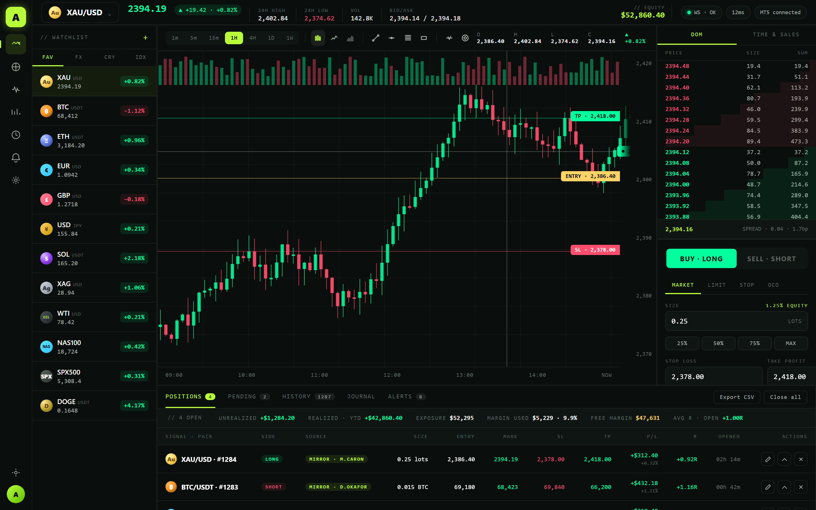The width and height of the screenshot is (816, 510).
Task: Switch chart to 15m timeframe
Action: tap(214, 38)
